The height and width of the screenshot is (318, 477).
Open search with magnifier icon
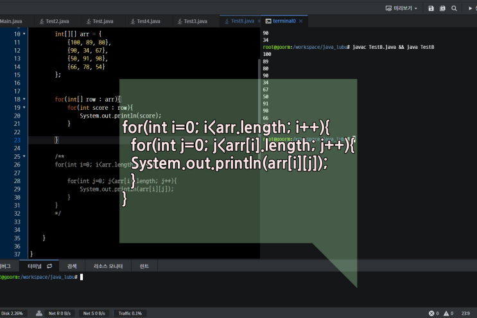(x=454, y=8)
